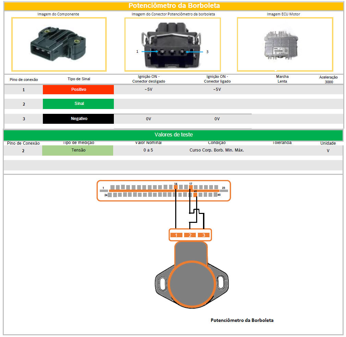Select sensor connector pin 3 in diagram

point(204,235)
